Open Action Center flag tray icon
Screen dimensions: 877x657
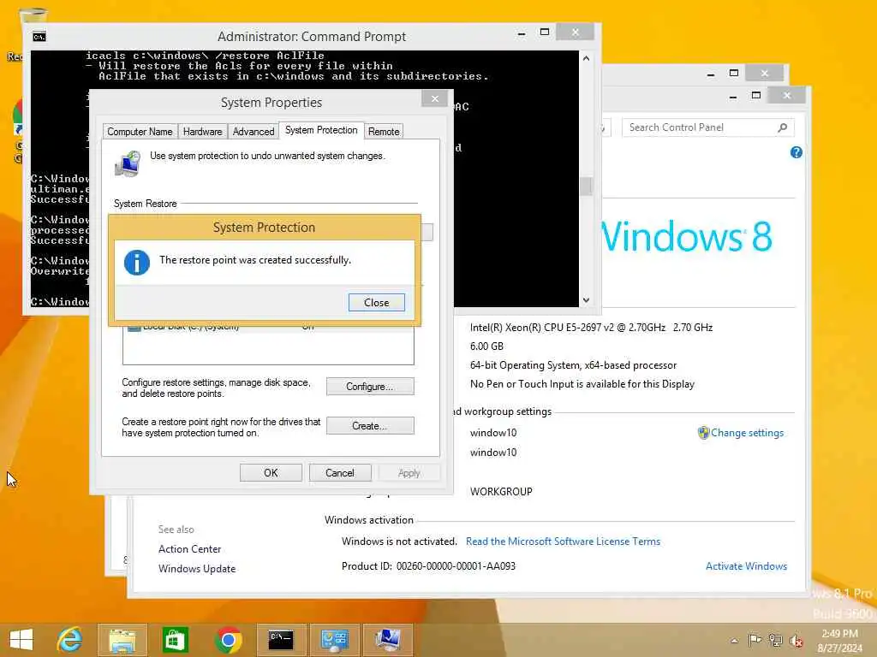coord(755,640)
